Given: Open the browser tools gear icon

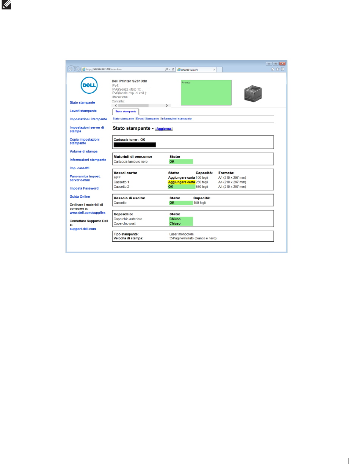Looking at the screenshot, I should (x=282, y=69).
